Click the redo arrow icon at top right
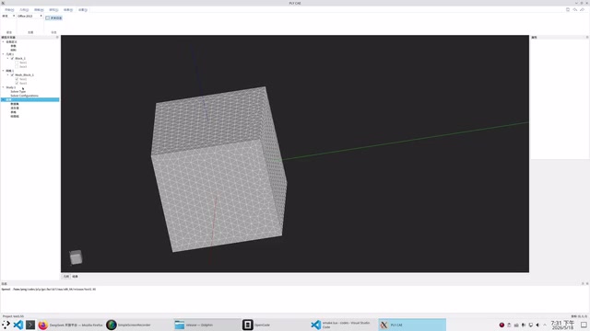 coord(582,10)
